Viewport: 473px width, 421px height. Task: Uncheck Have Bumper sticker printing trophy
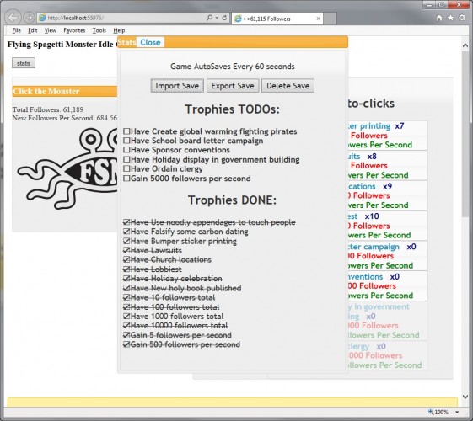coord(126,241)
